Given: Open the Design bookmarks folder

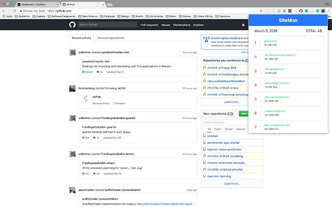Looking at the screenshot, I should [123, 16].
